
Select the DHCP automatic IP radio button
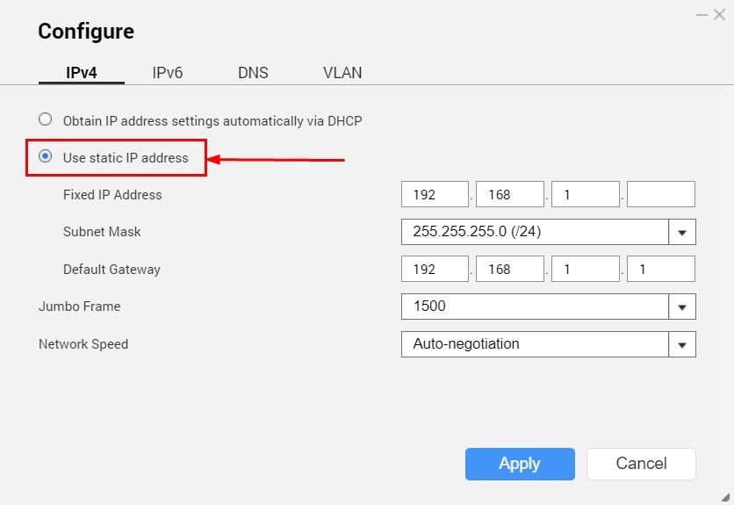tap(46, 119)
